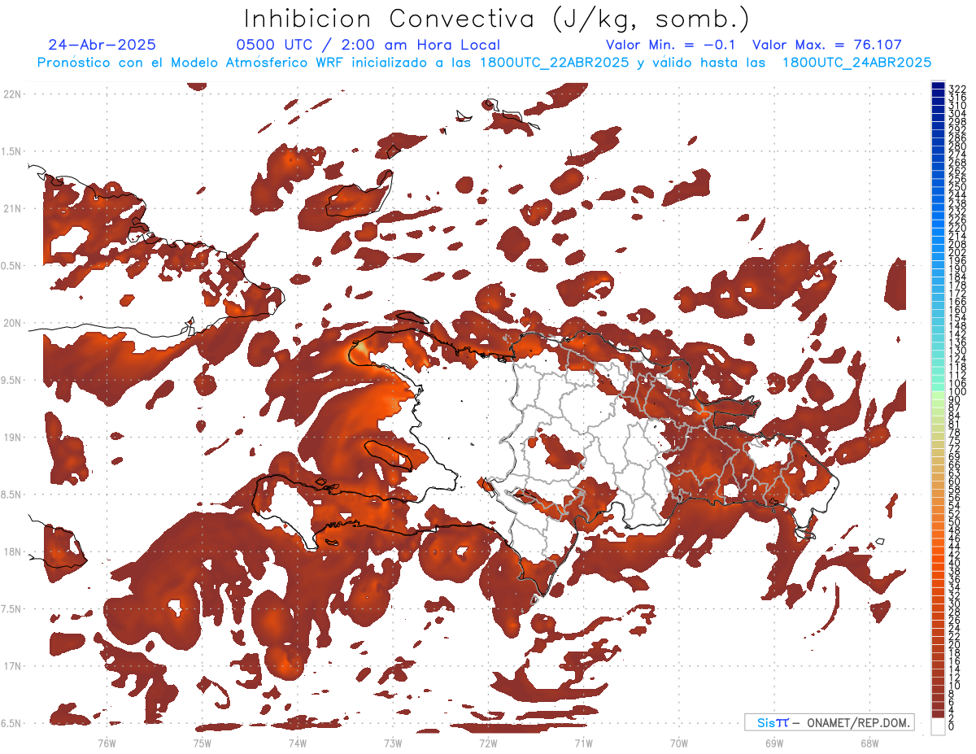This screenshot has height=754, width=976.
Task: Click the '75W' longitude label
Action: pyautogui.click(x=202, y=743)
